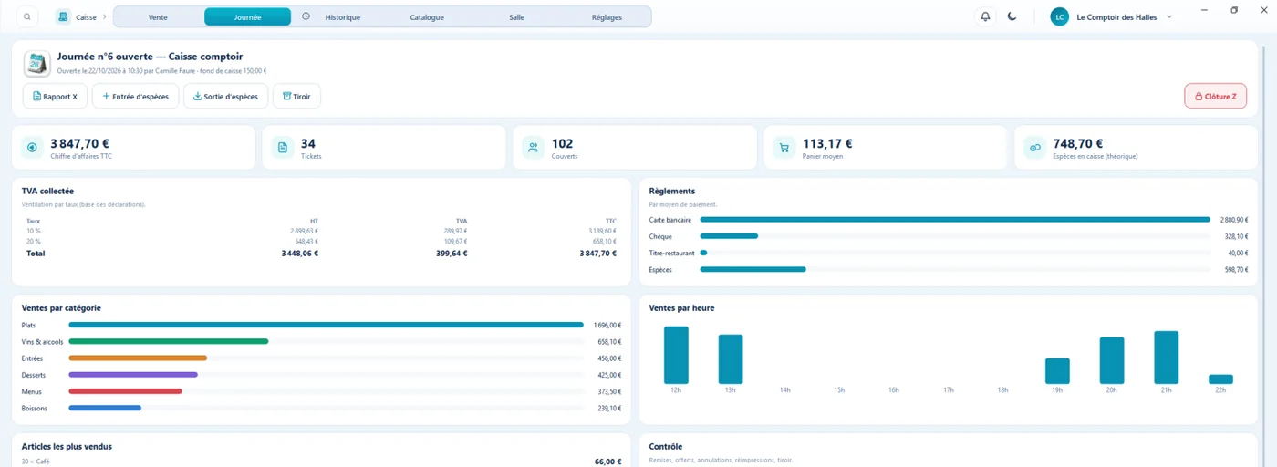Click the cart icon beside Panier moyen

(x=784, y=148)
